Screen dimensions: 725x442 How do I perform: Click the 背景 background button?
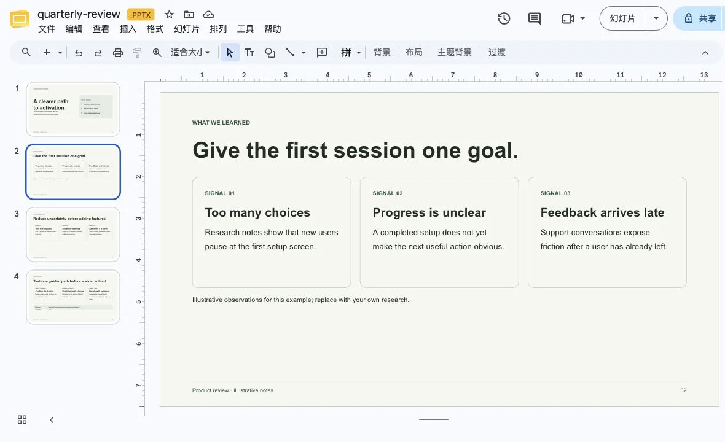[382, 53]
